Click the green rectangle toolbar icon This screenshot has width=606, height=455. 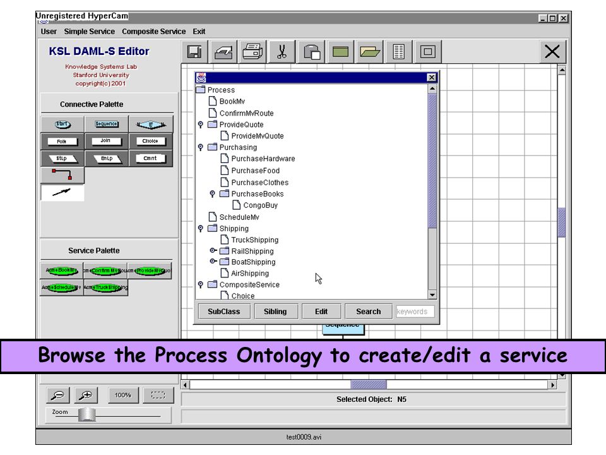(340, 51)
